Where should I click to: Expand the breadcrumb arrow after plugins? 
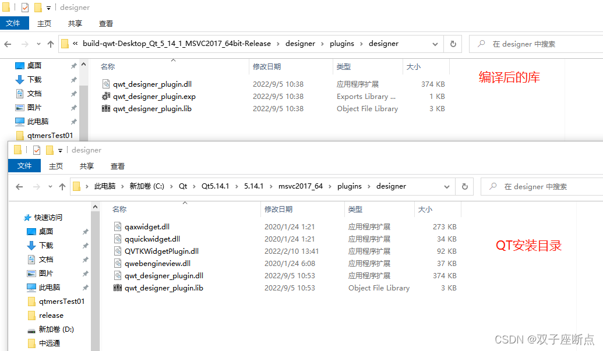[x=362, y=44]
